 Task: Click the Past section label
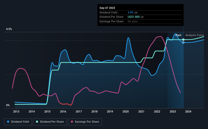[x=178, y=35]
